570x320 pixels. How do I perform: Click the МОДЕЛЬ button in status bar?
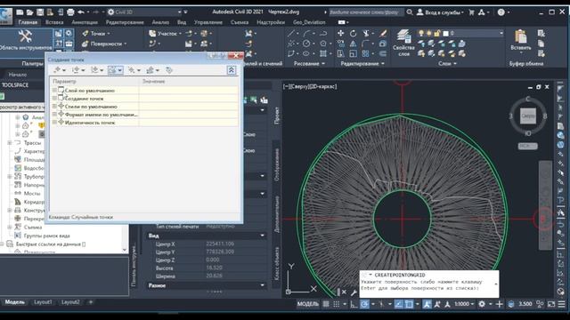pos(308,304)
